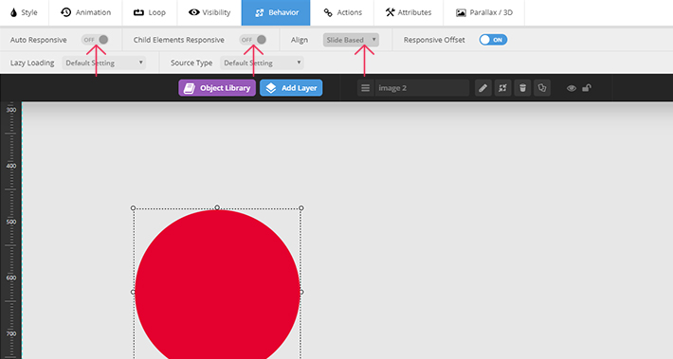Open the Parallax / 3D tab
This screenshot has height=359, width=673.
(x=484, y=12)
